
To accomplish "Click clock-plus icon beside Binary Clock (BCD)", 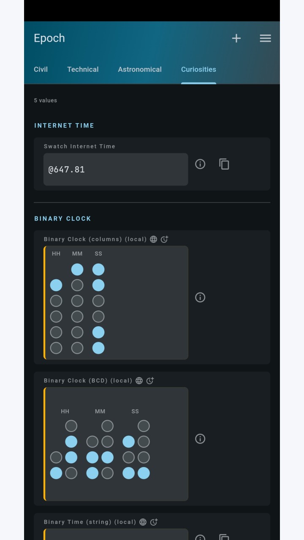I will point(150,381).
